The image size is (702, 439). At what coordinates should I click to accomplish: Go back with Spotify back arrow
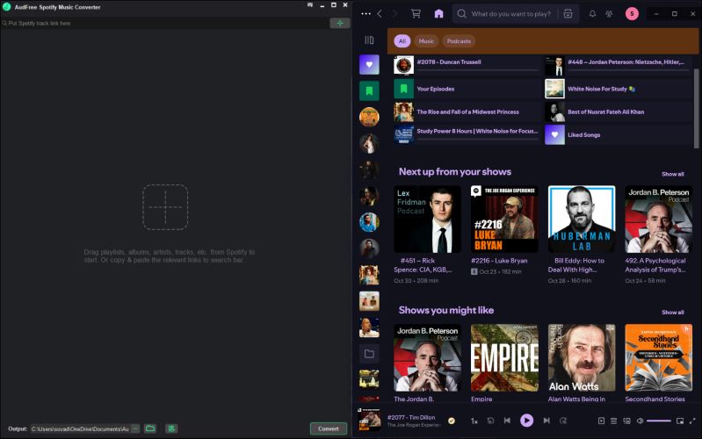pos(380,14)
